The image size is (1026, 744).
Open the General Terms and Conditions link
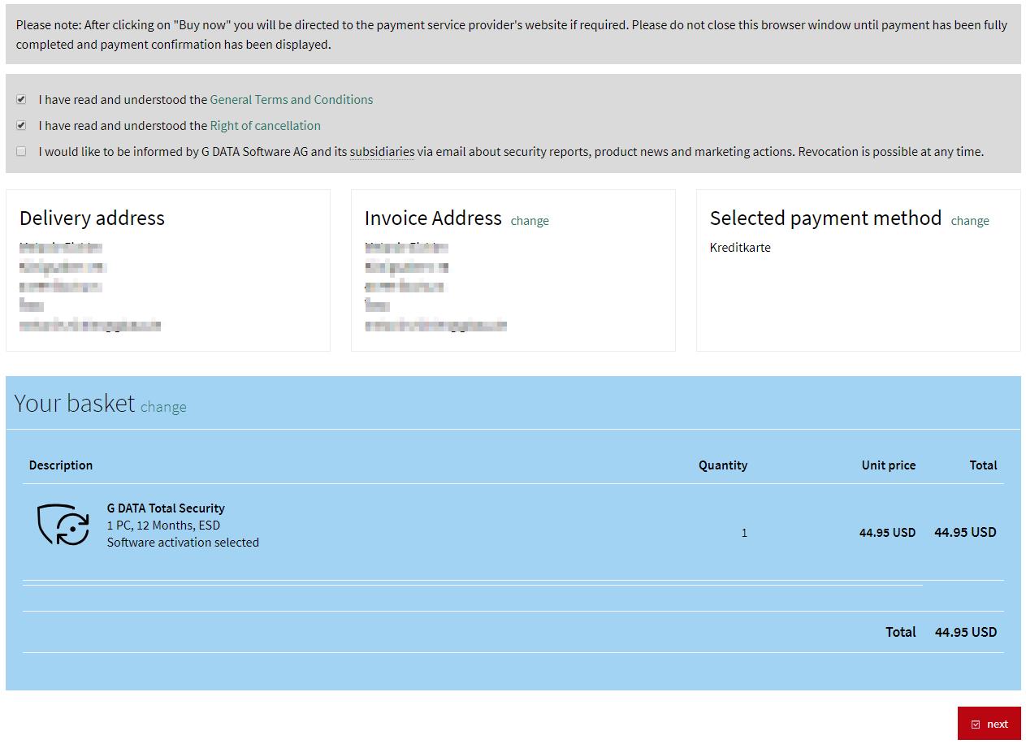point(292,99)
